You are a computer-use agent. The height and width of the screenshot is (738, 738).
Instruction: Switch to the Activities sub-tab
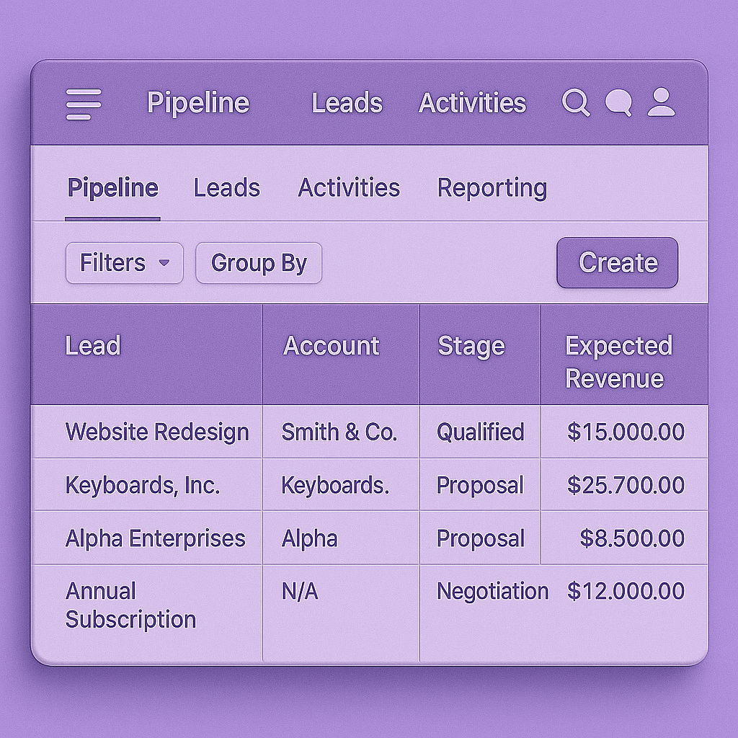point(349,188)
